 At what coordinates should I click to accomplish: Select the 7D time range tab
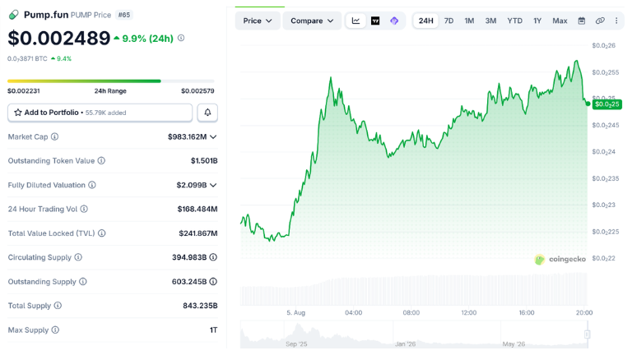(448, 21)
